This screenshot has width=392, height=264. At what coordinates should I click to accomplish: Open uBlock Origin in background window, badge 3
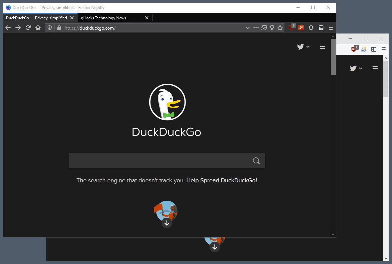(x=354, y=49)
